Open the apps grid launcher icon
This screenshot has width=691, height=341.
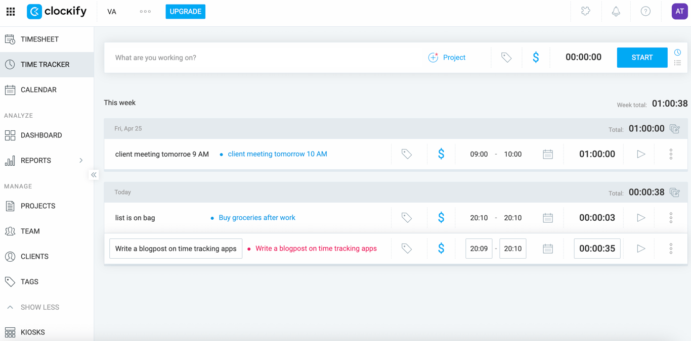(11, 11)
